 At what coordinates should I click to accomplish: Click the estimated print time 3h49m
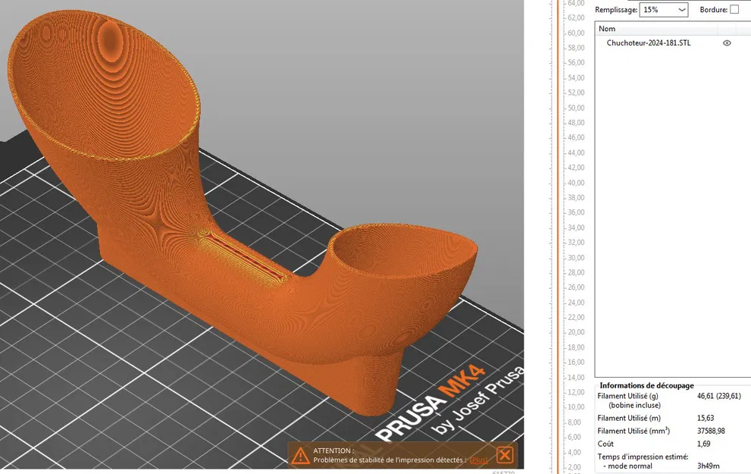[x=709, y=466]
